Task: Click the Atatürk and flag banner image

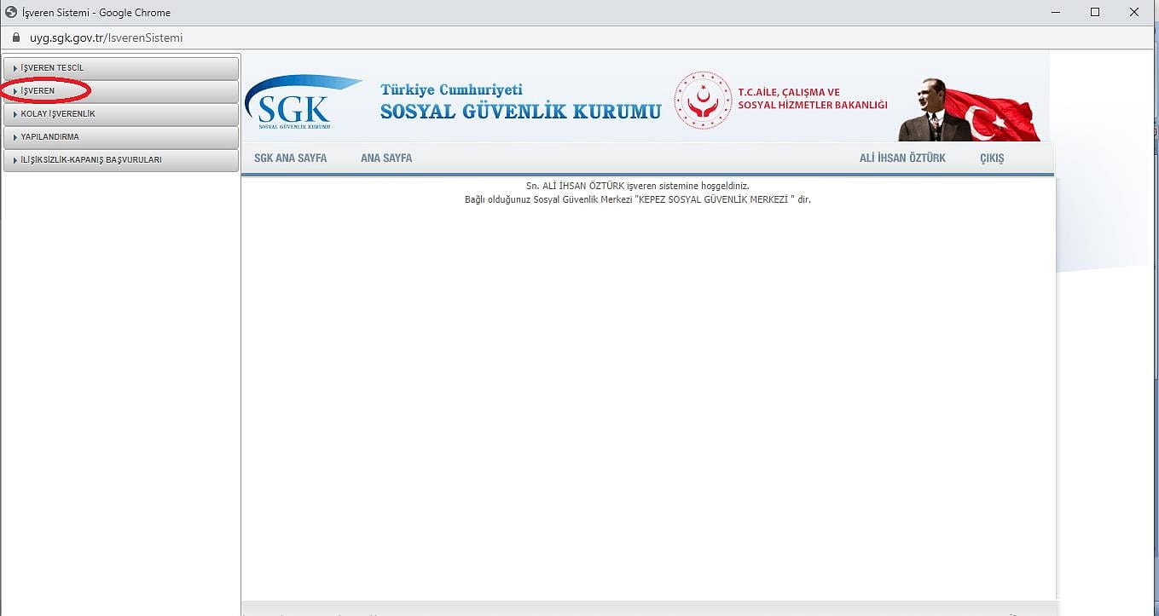Action: point(969,109)
